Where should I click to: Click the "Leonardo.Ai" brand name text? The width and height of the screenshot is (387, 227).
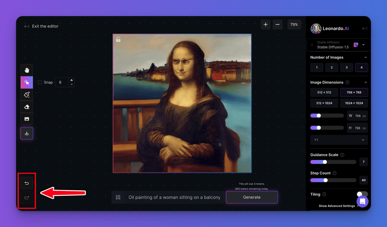336,29
